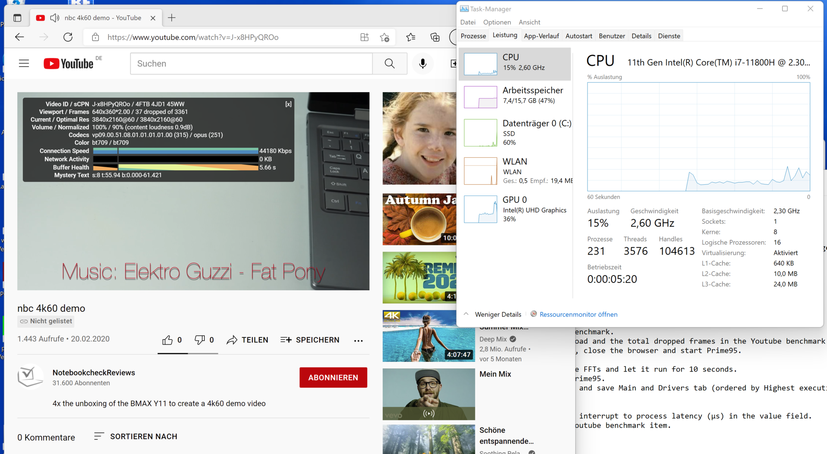Open the three-dot more actions menu
Viewport: 827px width, 454px height.
click(358, 341)
